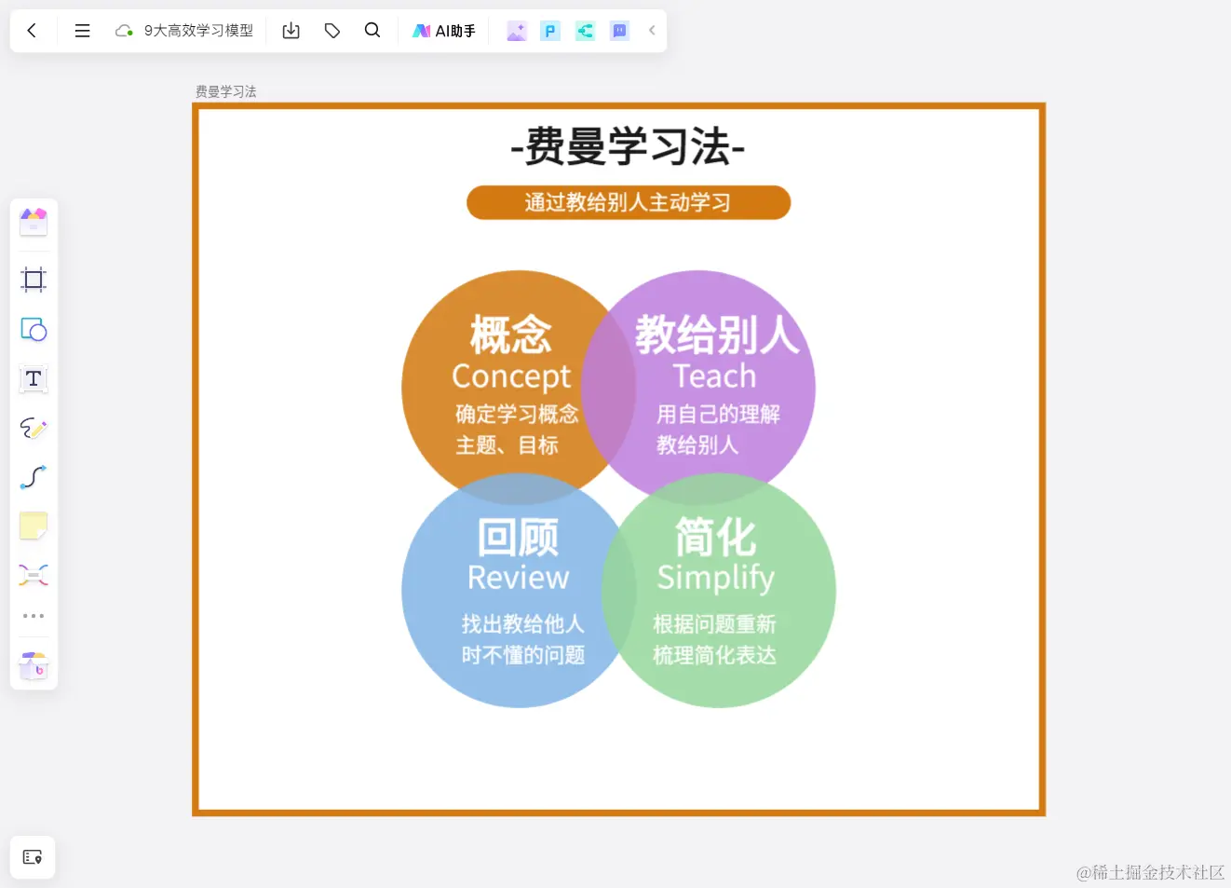Image resolution: width=1231 pixels, height=888 pixels.
Task: Pick the Pen drawing tool
Action: pyautogui.click(x=34, y=429)
